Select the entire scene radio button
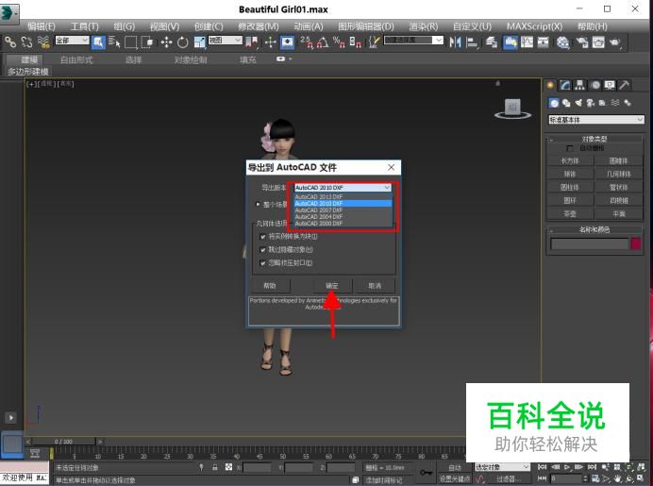Screen dimensions: 653x486 point(258,204)
